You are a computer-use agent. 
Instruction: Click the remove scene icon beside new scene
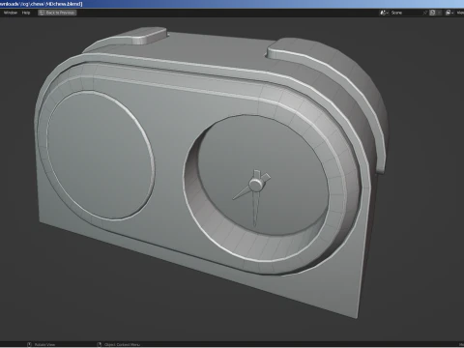coord(439,13)
